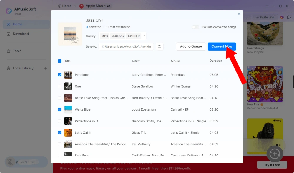The height and width of the screenshot is (173, 294).
Task: Click the Paste Link button
Action: [x=265, y=17]
